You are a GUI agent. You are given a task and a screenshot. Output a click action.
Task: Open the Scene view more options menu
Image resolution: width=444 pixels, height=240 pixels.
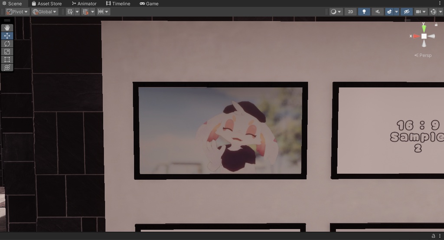point(440,3)
